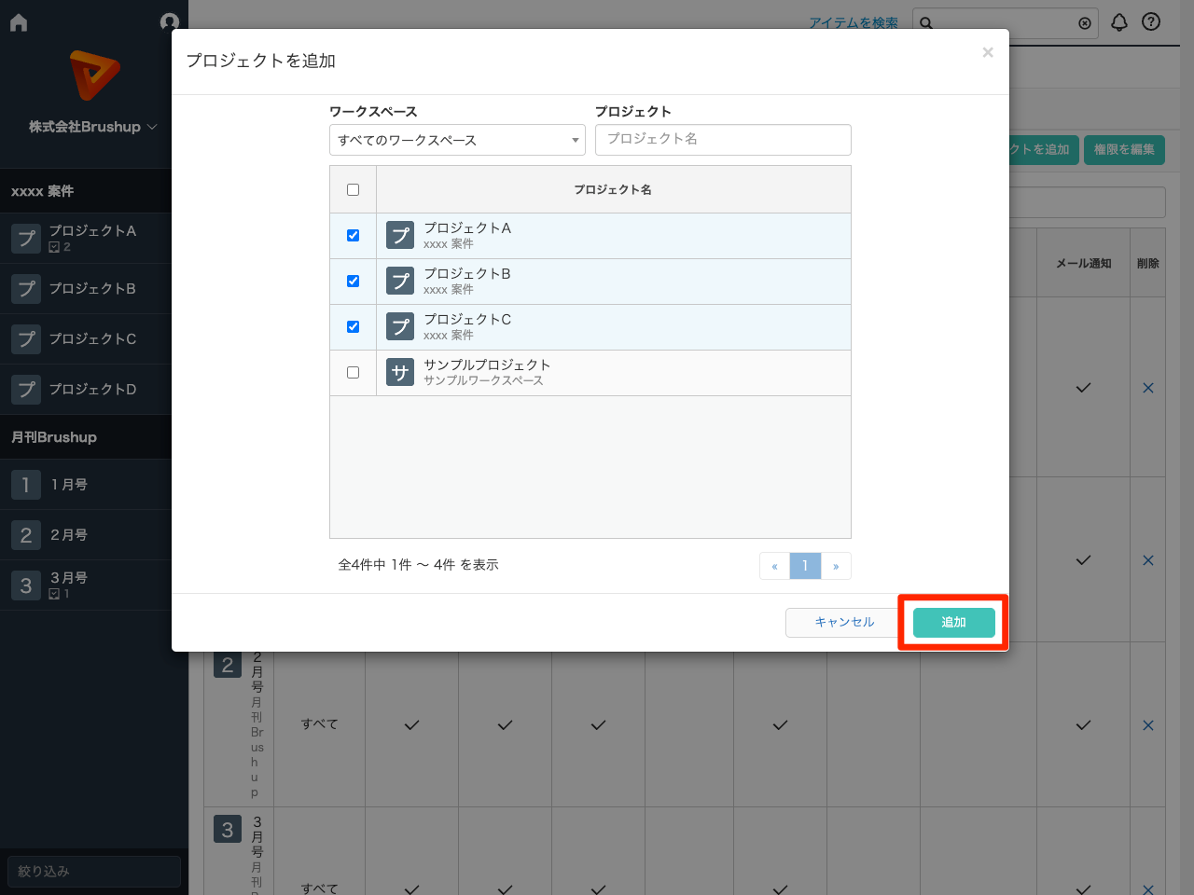Go to next page with » button

point(836,566)
